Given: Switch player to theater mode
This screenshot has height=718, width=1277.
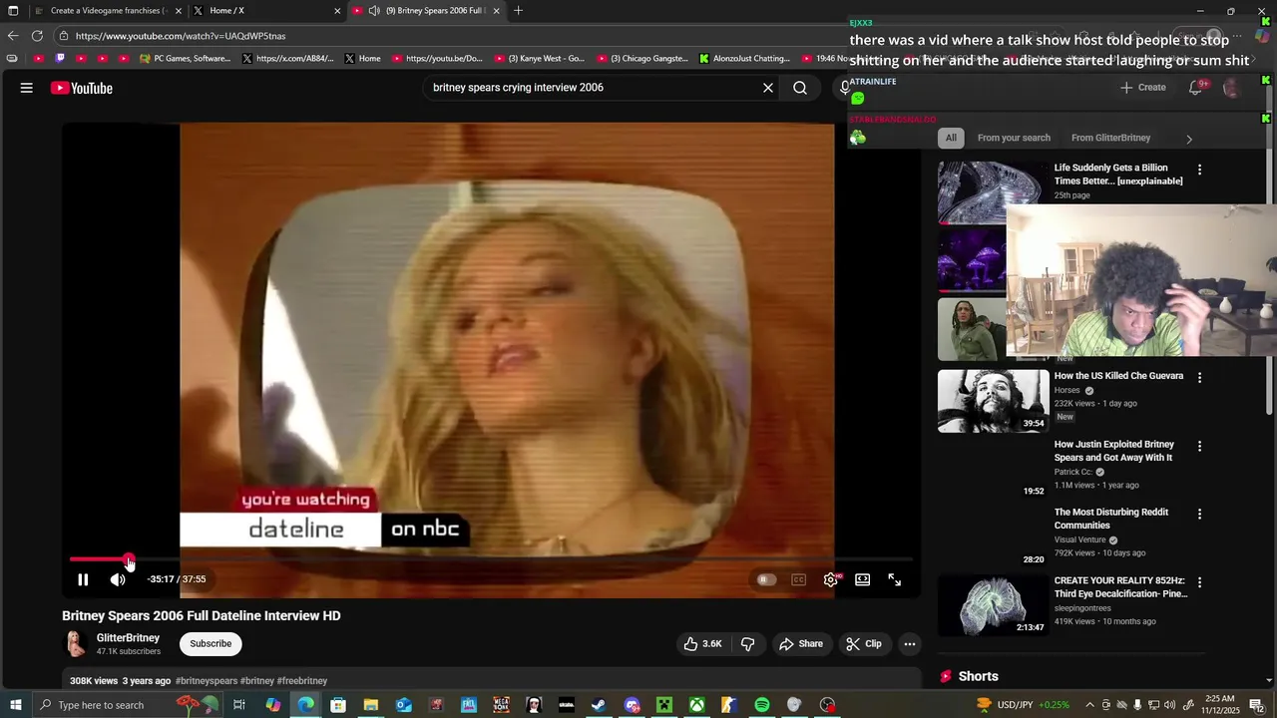Looking at the screenshot, I should 862,579.
